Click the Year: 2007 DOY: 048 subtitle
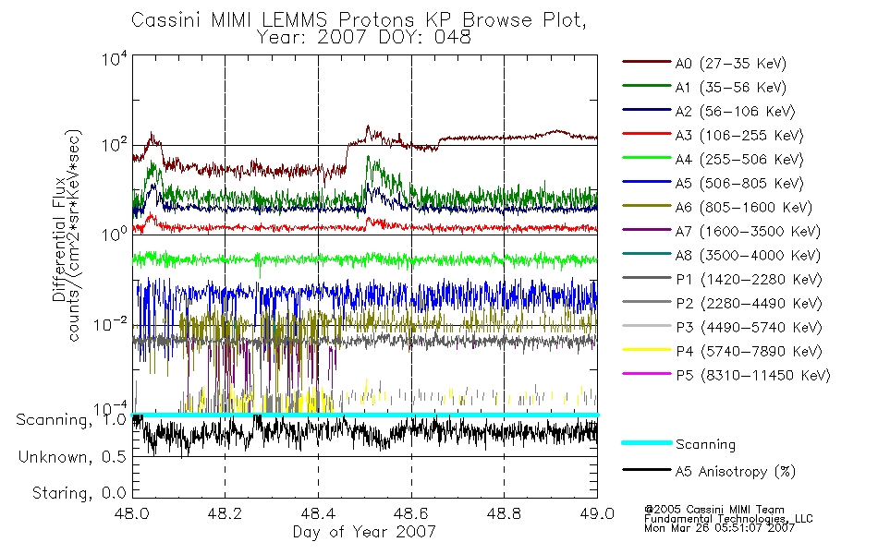This screenshot has height=554, width=878. (364, 38)
